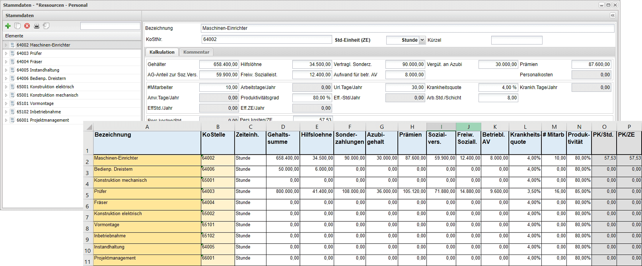Expand the 66001 Projektmanagement tree node
This screenshot has height=266, width=642.
[x=6, y=120]
